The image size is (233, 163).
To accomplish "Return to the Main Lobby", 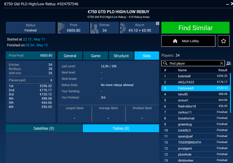I will click(188, 41).
